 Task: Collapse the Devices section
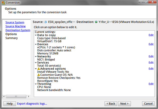pos(36,44)
